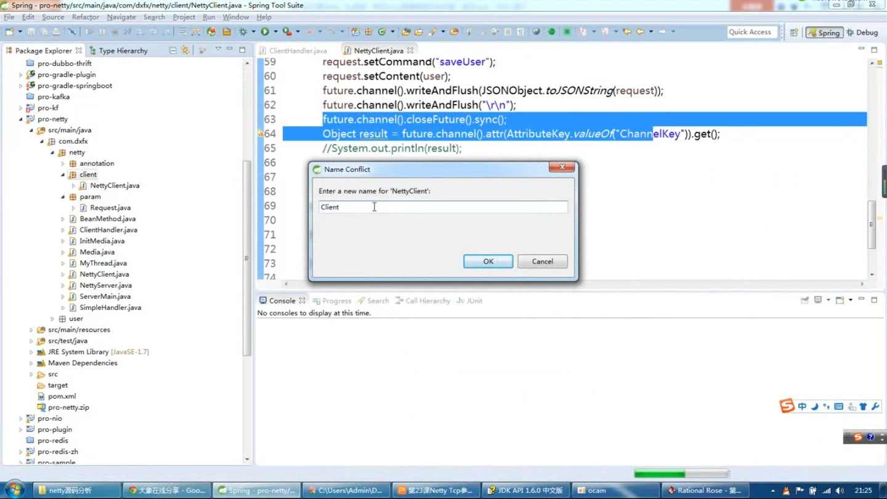This screenshot has width=887, height=499.
Task: Click Cancel in Name Conflict dialog
Action: [x=542, y=261]
